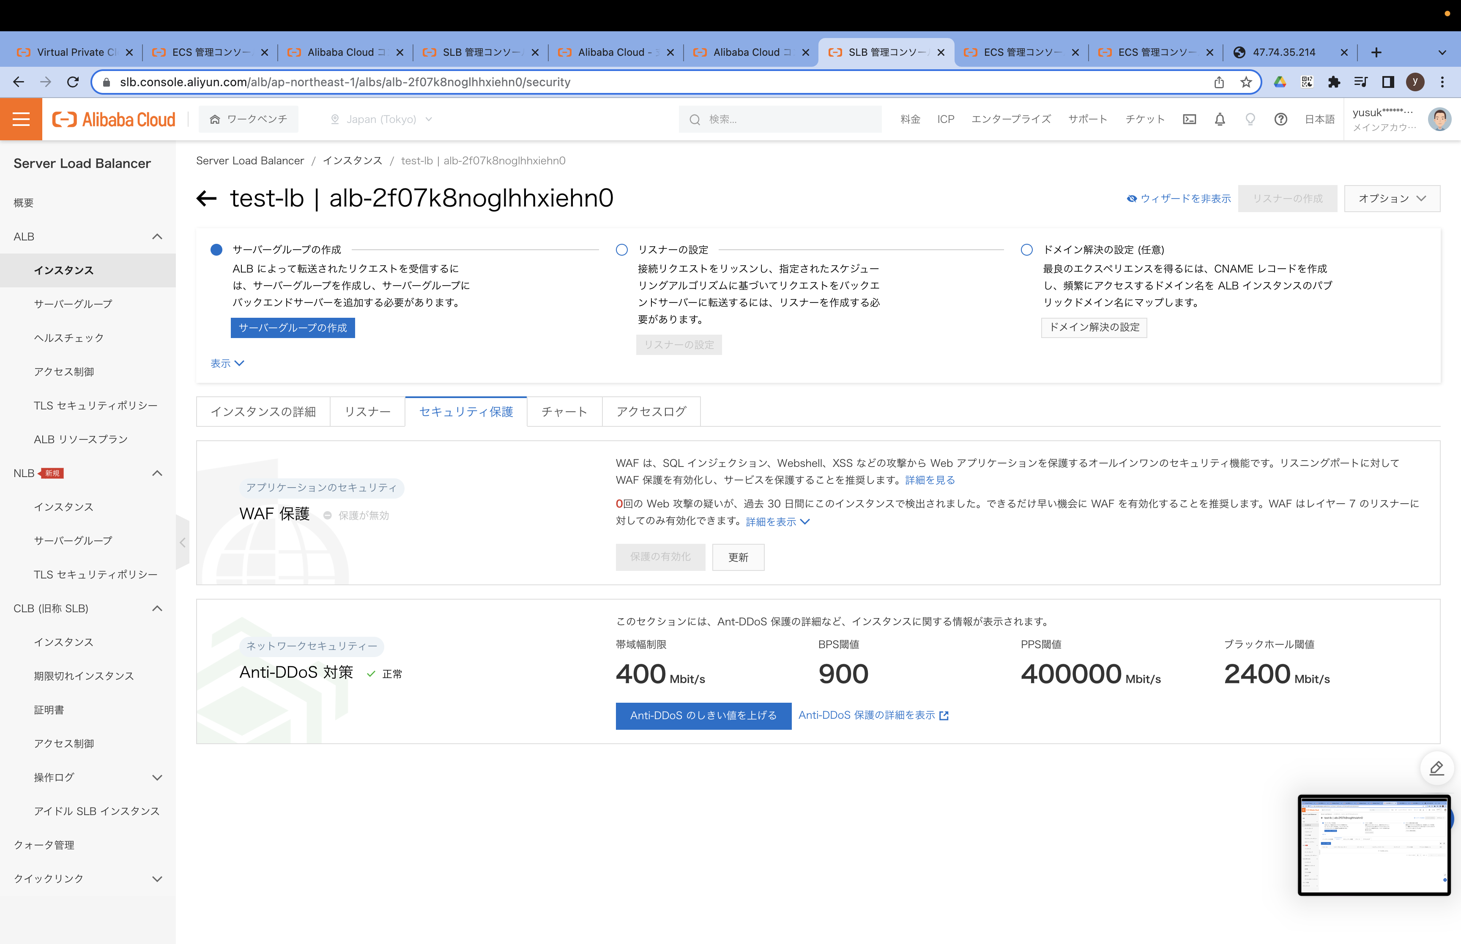Image resolution: width=1461 pixels, height=944 pixels.
Task: Click the lightbulb suggestions icon
Action: (x=1250, y=119)
